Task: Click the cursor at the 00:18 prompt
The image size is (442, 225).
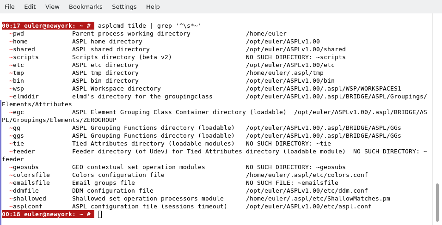Action: coord(100,214)
